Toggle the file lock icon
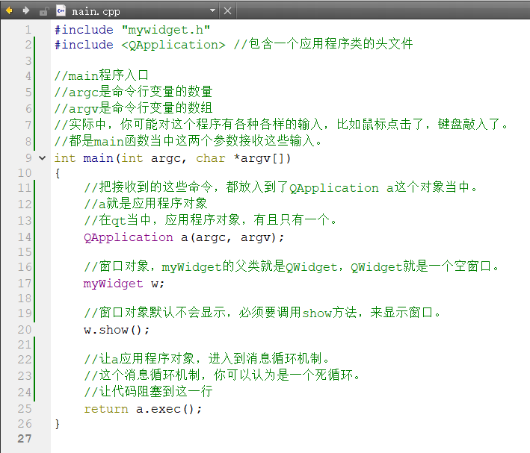The height and width of the screenshot is (453, 530). coord(44,11)
